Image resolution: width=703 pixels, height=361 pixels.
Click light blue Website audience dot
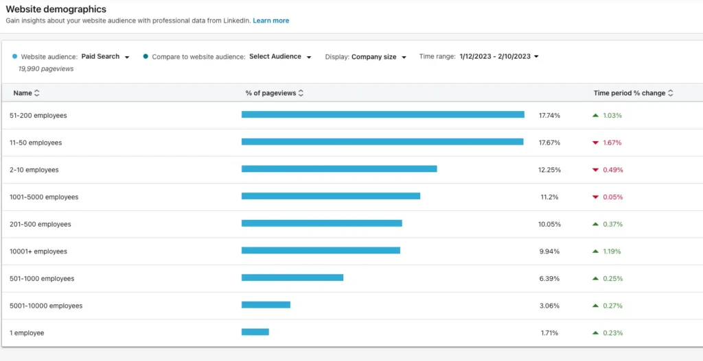(x=15, y=57)
